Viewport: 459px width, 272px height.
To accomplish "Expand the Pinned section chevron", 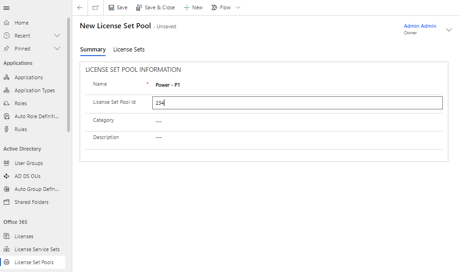I will point(57,49).
